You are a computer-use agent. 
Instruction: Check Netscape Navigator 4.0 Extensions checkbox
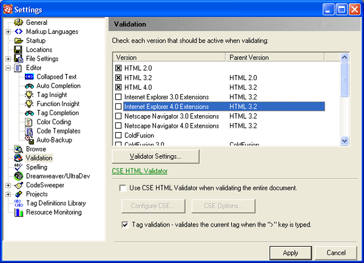point(118,125)
